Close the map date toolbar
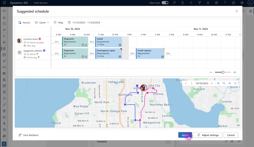The height and width of the screenshot is (147, 254). 235,83
